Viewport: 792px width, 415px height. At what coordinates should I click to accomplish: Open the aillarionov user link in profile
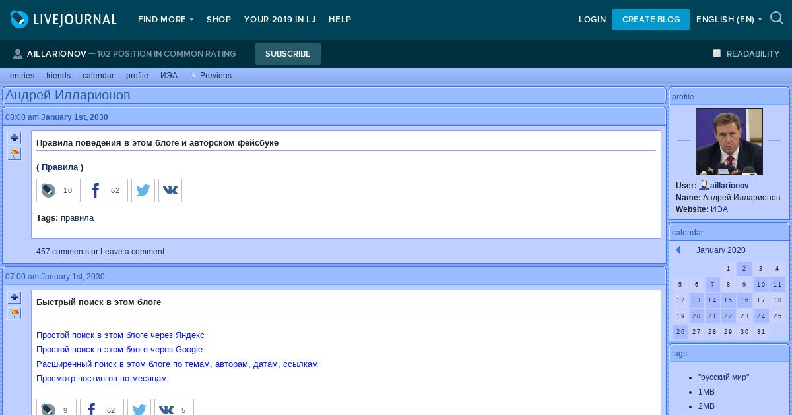(729, 186)
